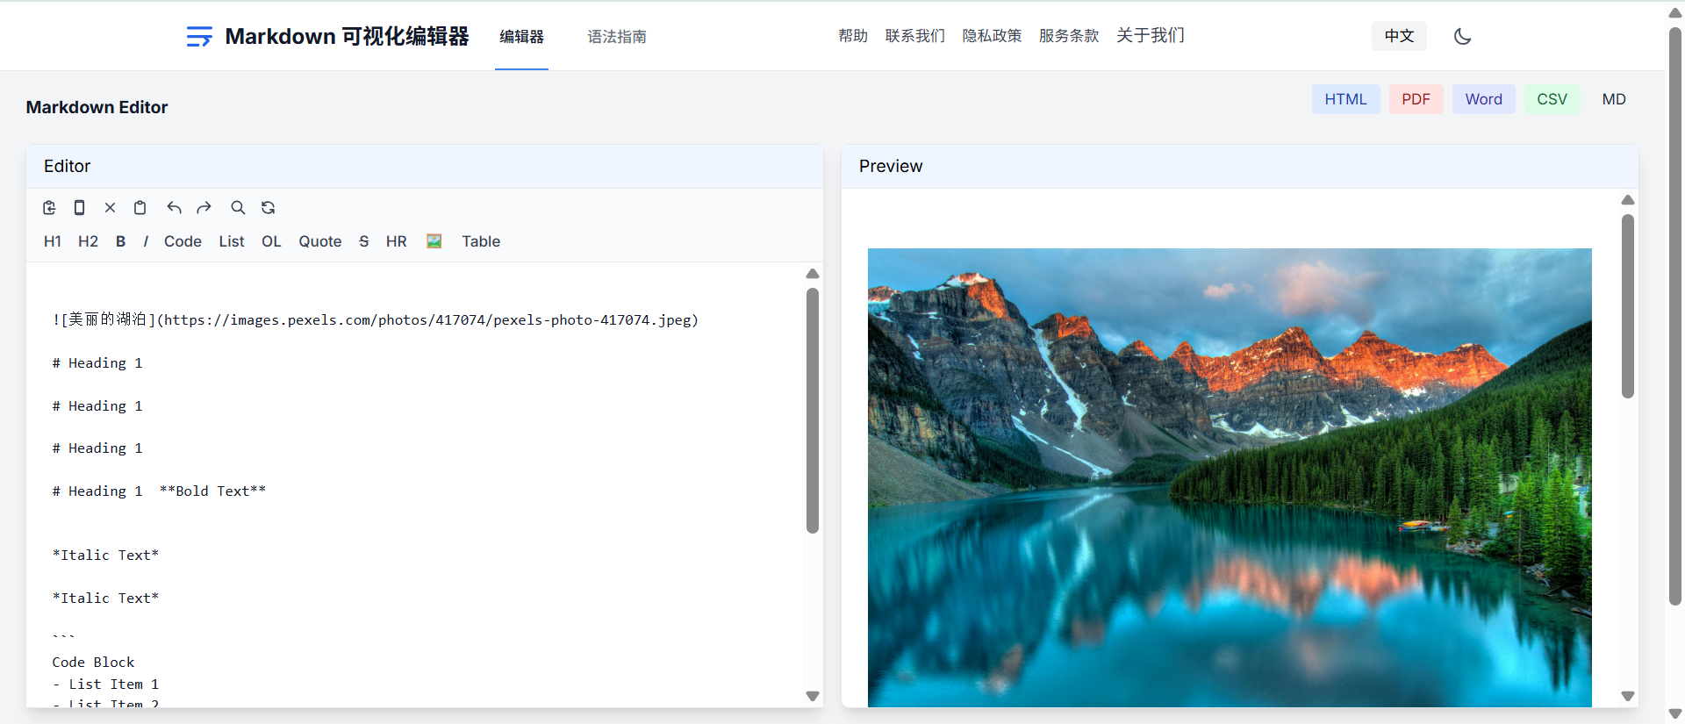The height and width of the screenshot is (724, 1685).
Task: Insert a horizontal rule with HR
Action: point(396,241)
